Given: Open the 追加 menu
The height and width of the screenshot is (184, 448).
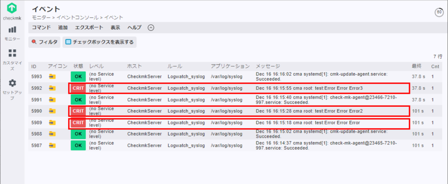Looking at the screenshot, I should click(63, 27).
